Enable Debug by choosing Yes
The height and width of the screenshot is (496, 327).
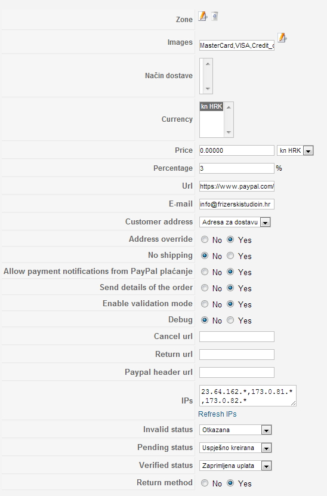pos(230,320)
